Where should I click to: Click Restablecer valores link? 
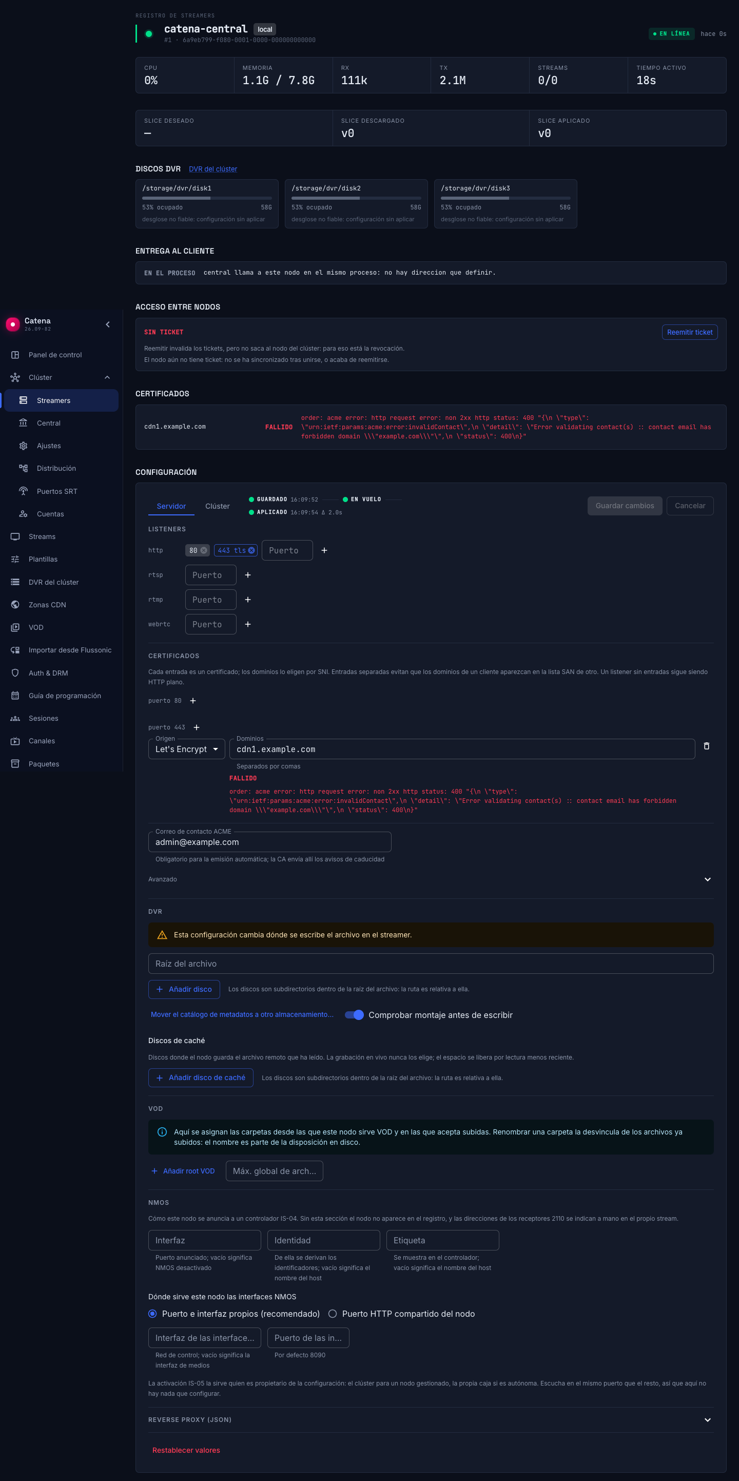point(186,1450)
